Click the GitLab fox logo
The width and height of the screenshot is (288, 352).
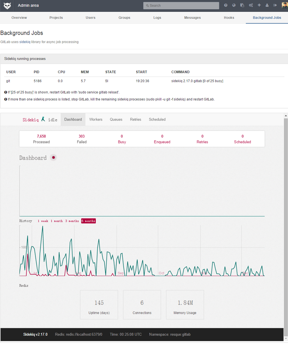point(7,6)
